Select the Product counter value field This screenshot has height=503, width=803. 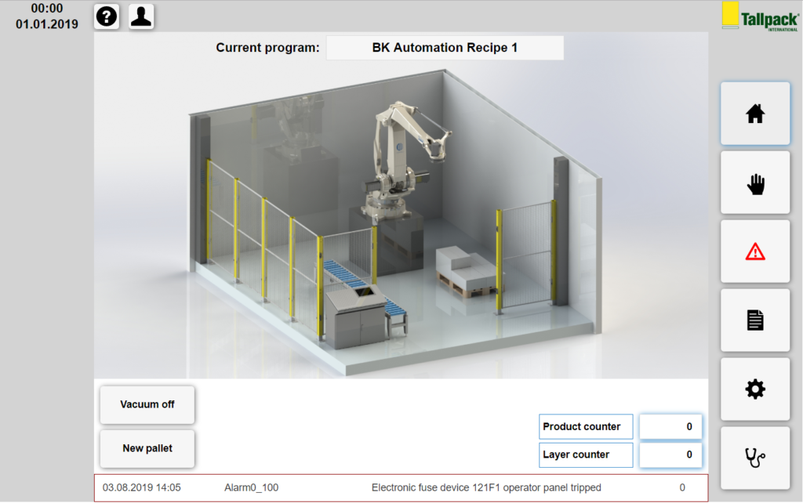[670, 427]
